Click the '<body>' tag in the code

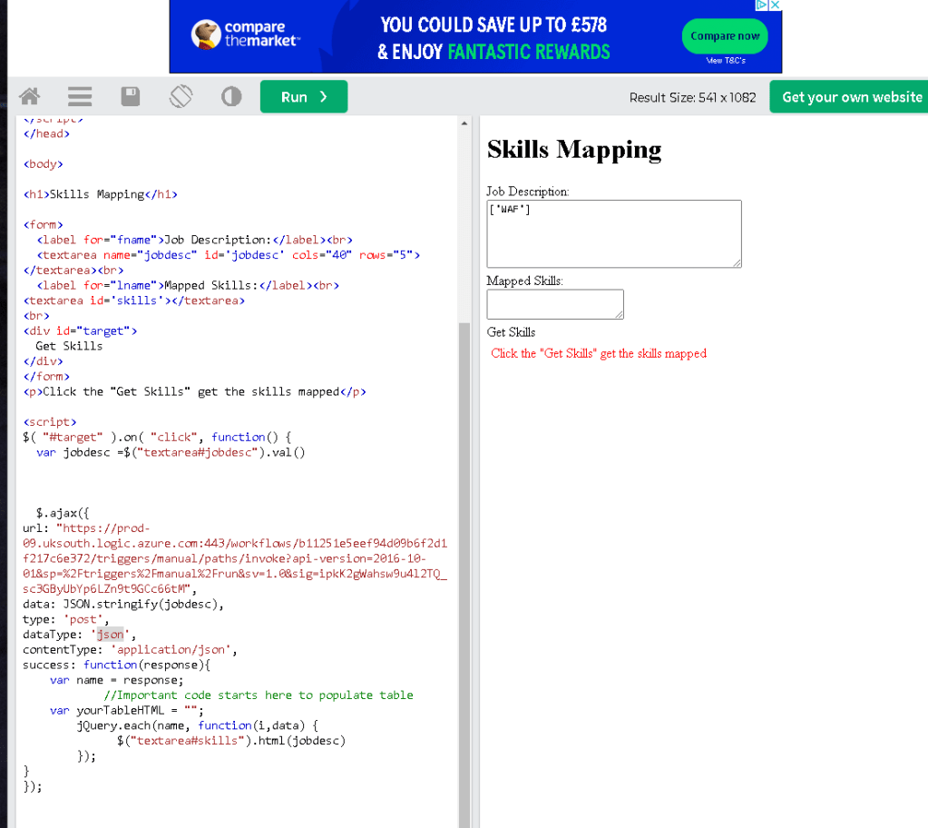click(x=44, y=164)
